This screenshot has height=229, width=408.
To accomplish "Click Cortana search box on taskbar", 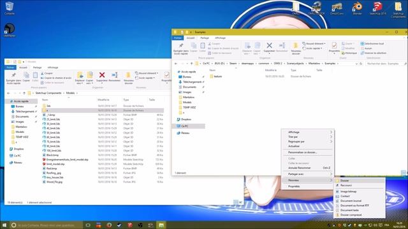I will point(47,225).
